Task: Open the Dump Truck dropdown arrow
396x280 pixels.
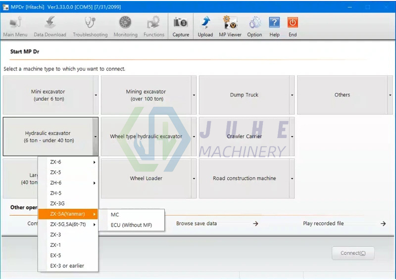Action: tap(292, 95)
